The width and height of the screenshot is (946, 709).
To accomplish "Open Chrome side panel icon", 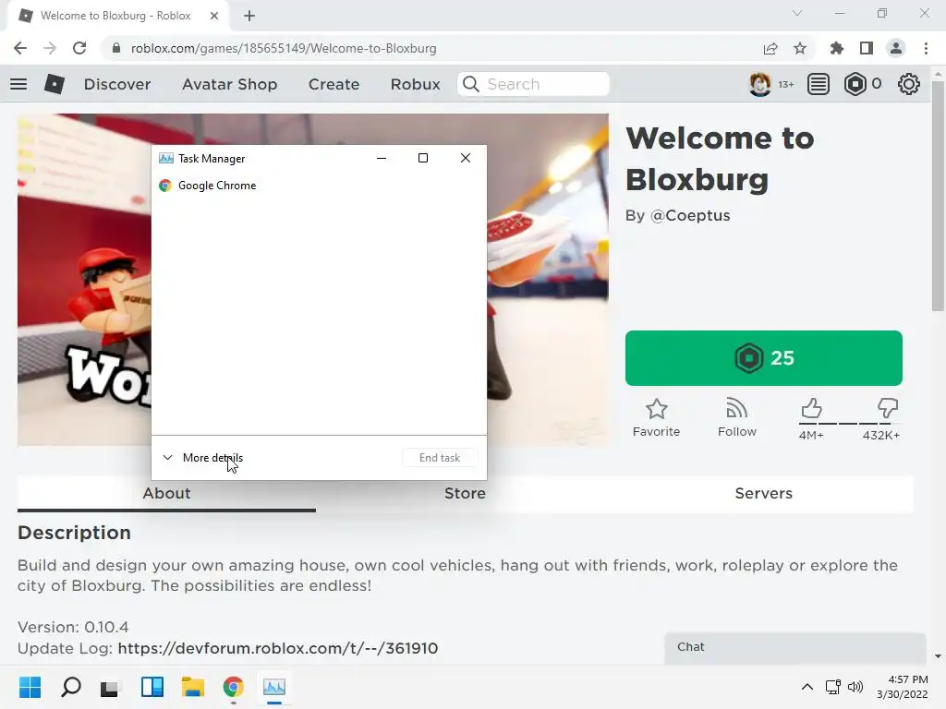I will [867, 48].
